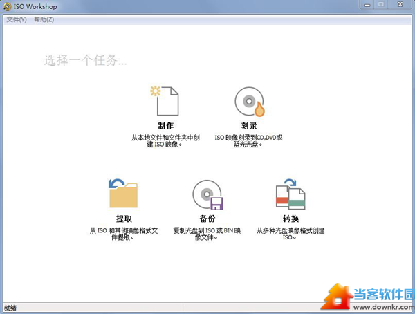Open the 刻录 (Burn) disc icon
The image size is (415, 314).
(250, 102)
